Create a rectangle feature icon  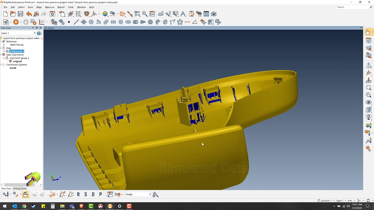tap(113, 22)
